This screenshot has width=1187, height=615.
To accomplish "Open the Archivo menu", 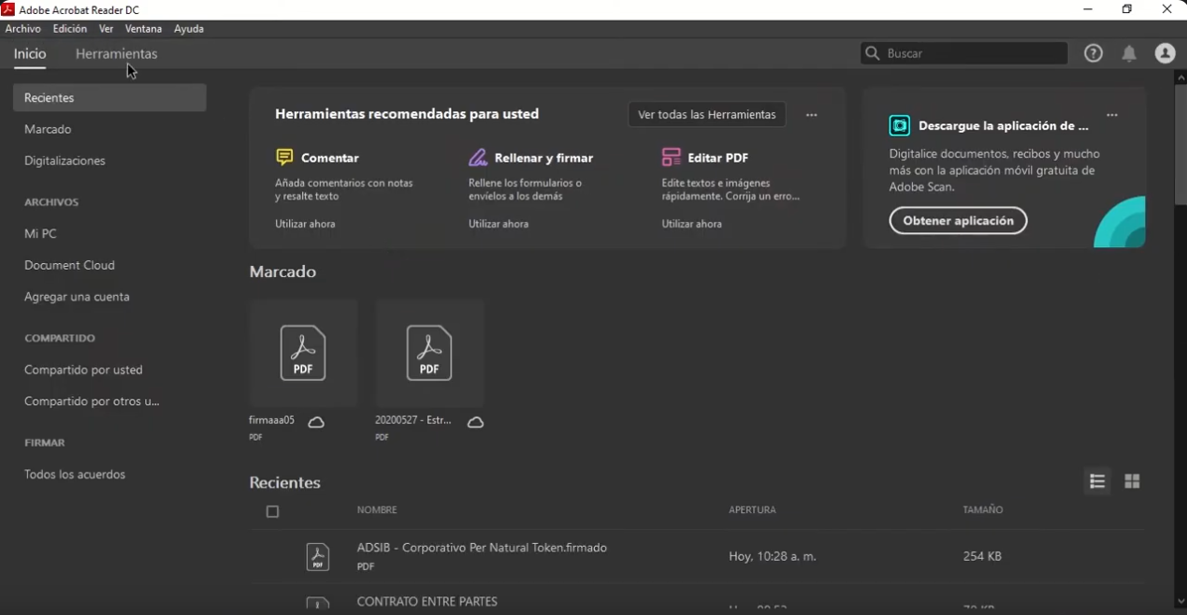I will click(x=23, y=29).
